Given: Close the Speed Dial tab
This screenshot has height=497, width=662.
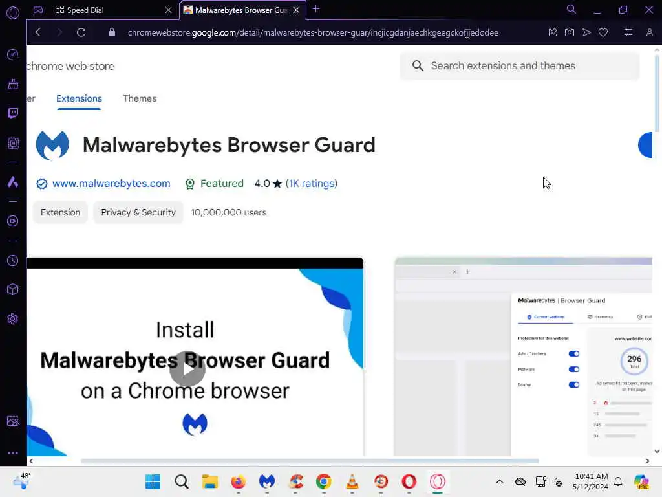Looking at the screenshot, I should pyautogui.click(x=169, y=10).
